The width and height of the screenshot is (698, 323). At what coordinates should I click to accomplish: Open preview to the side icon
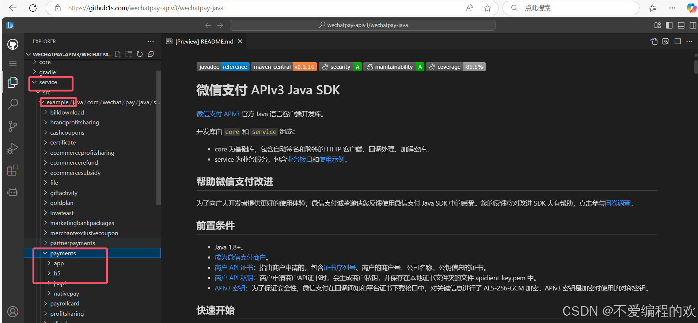click(665, 41)
